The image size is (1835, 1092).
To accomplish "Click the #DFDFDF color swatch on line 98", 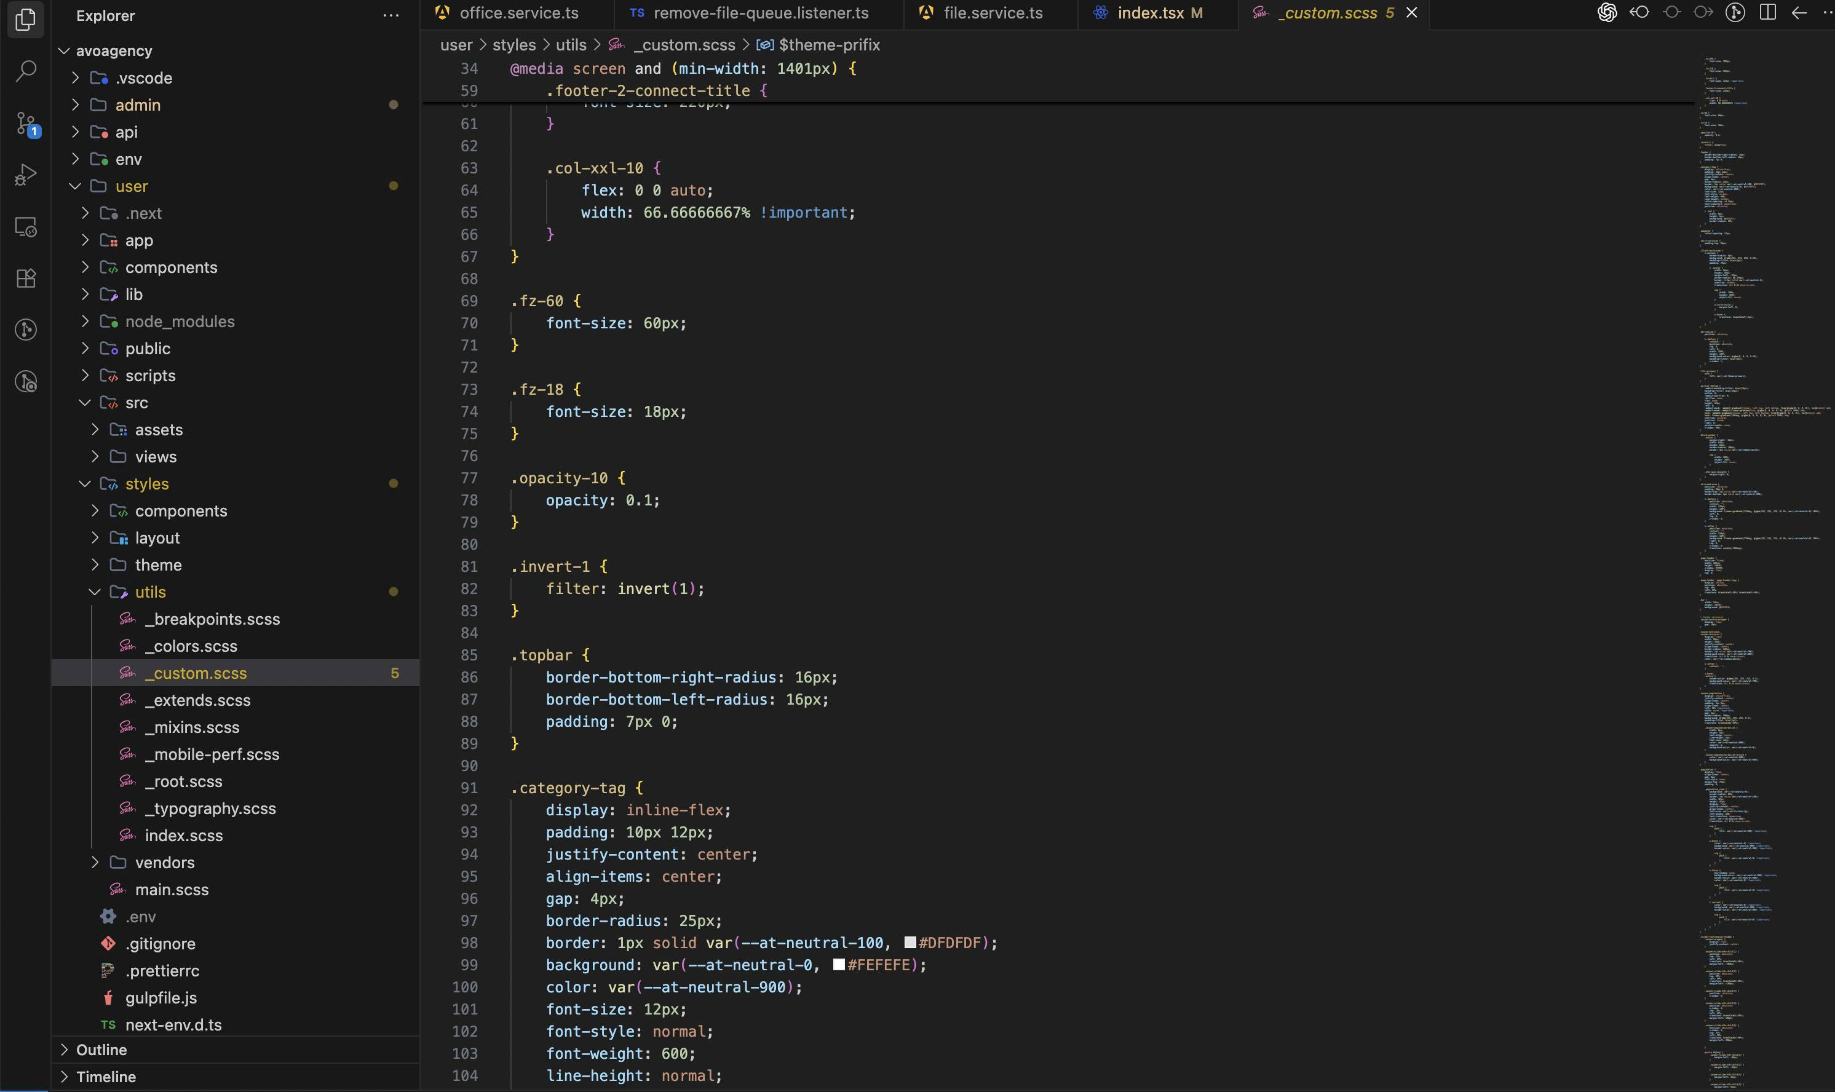I will click(910, 943).
